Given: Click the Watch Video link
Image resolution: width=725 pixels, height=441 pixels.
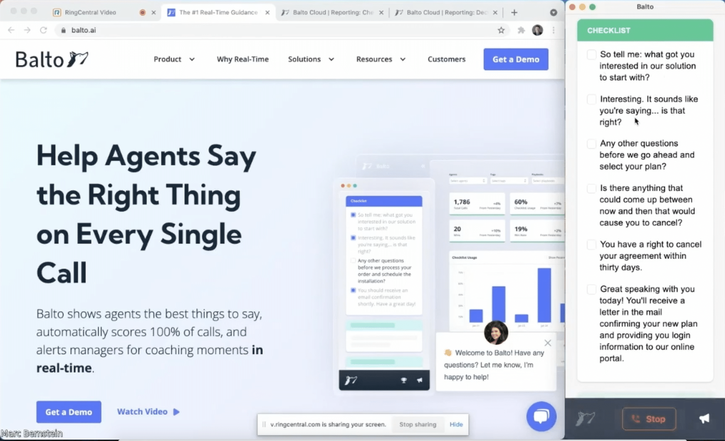Looking at the screenshot, I should [x=148, y=412].
